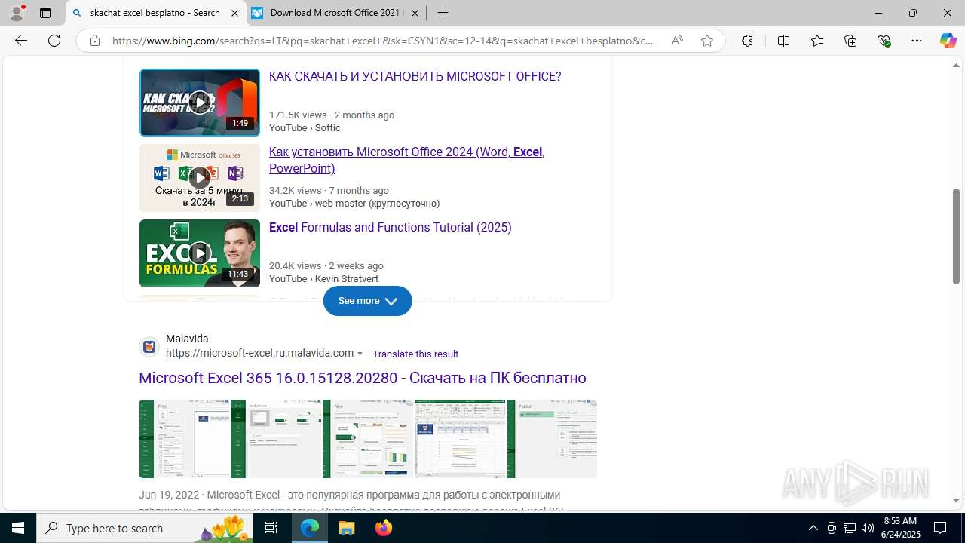Open the Malavida URL dropdown arrow
The image size is (965, 543).
coord(360,354)
